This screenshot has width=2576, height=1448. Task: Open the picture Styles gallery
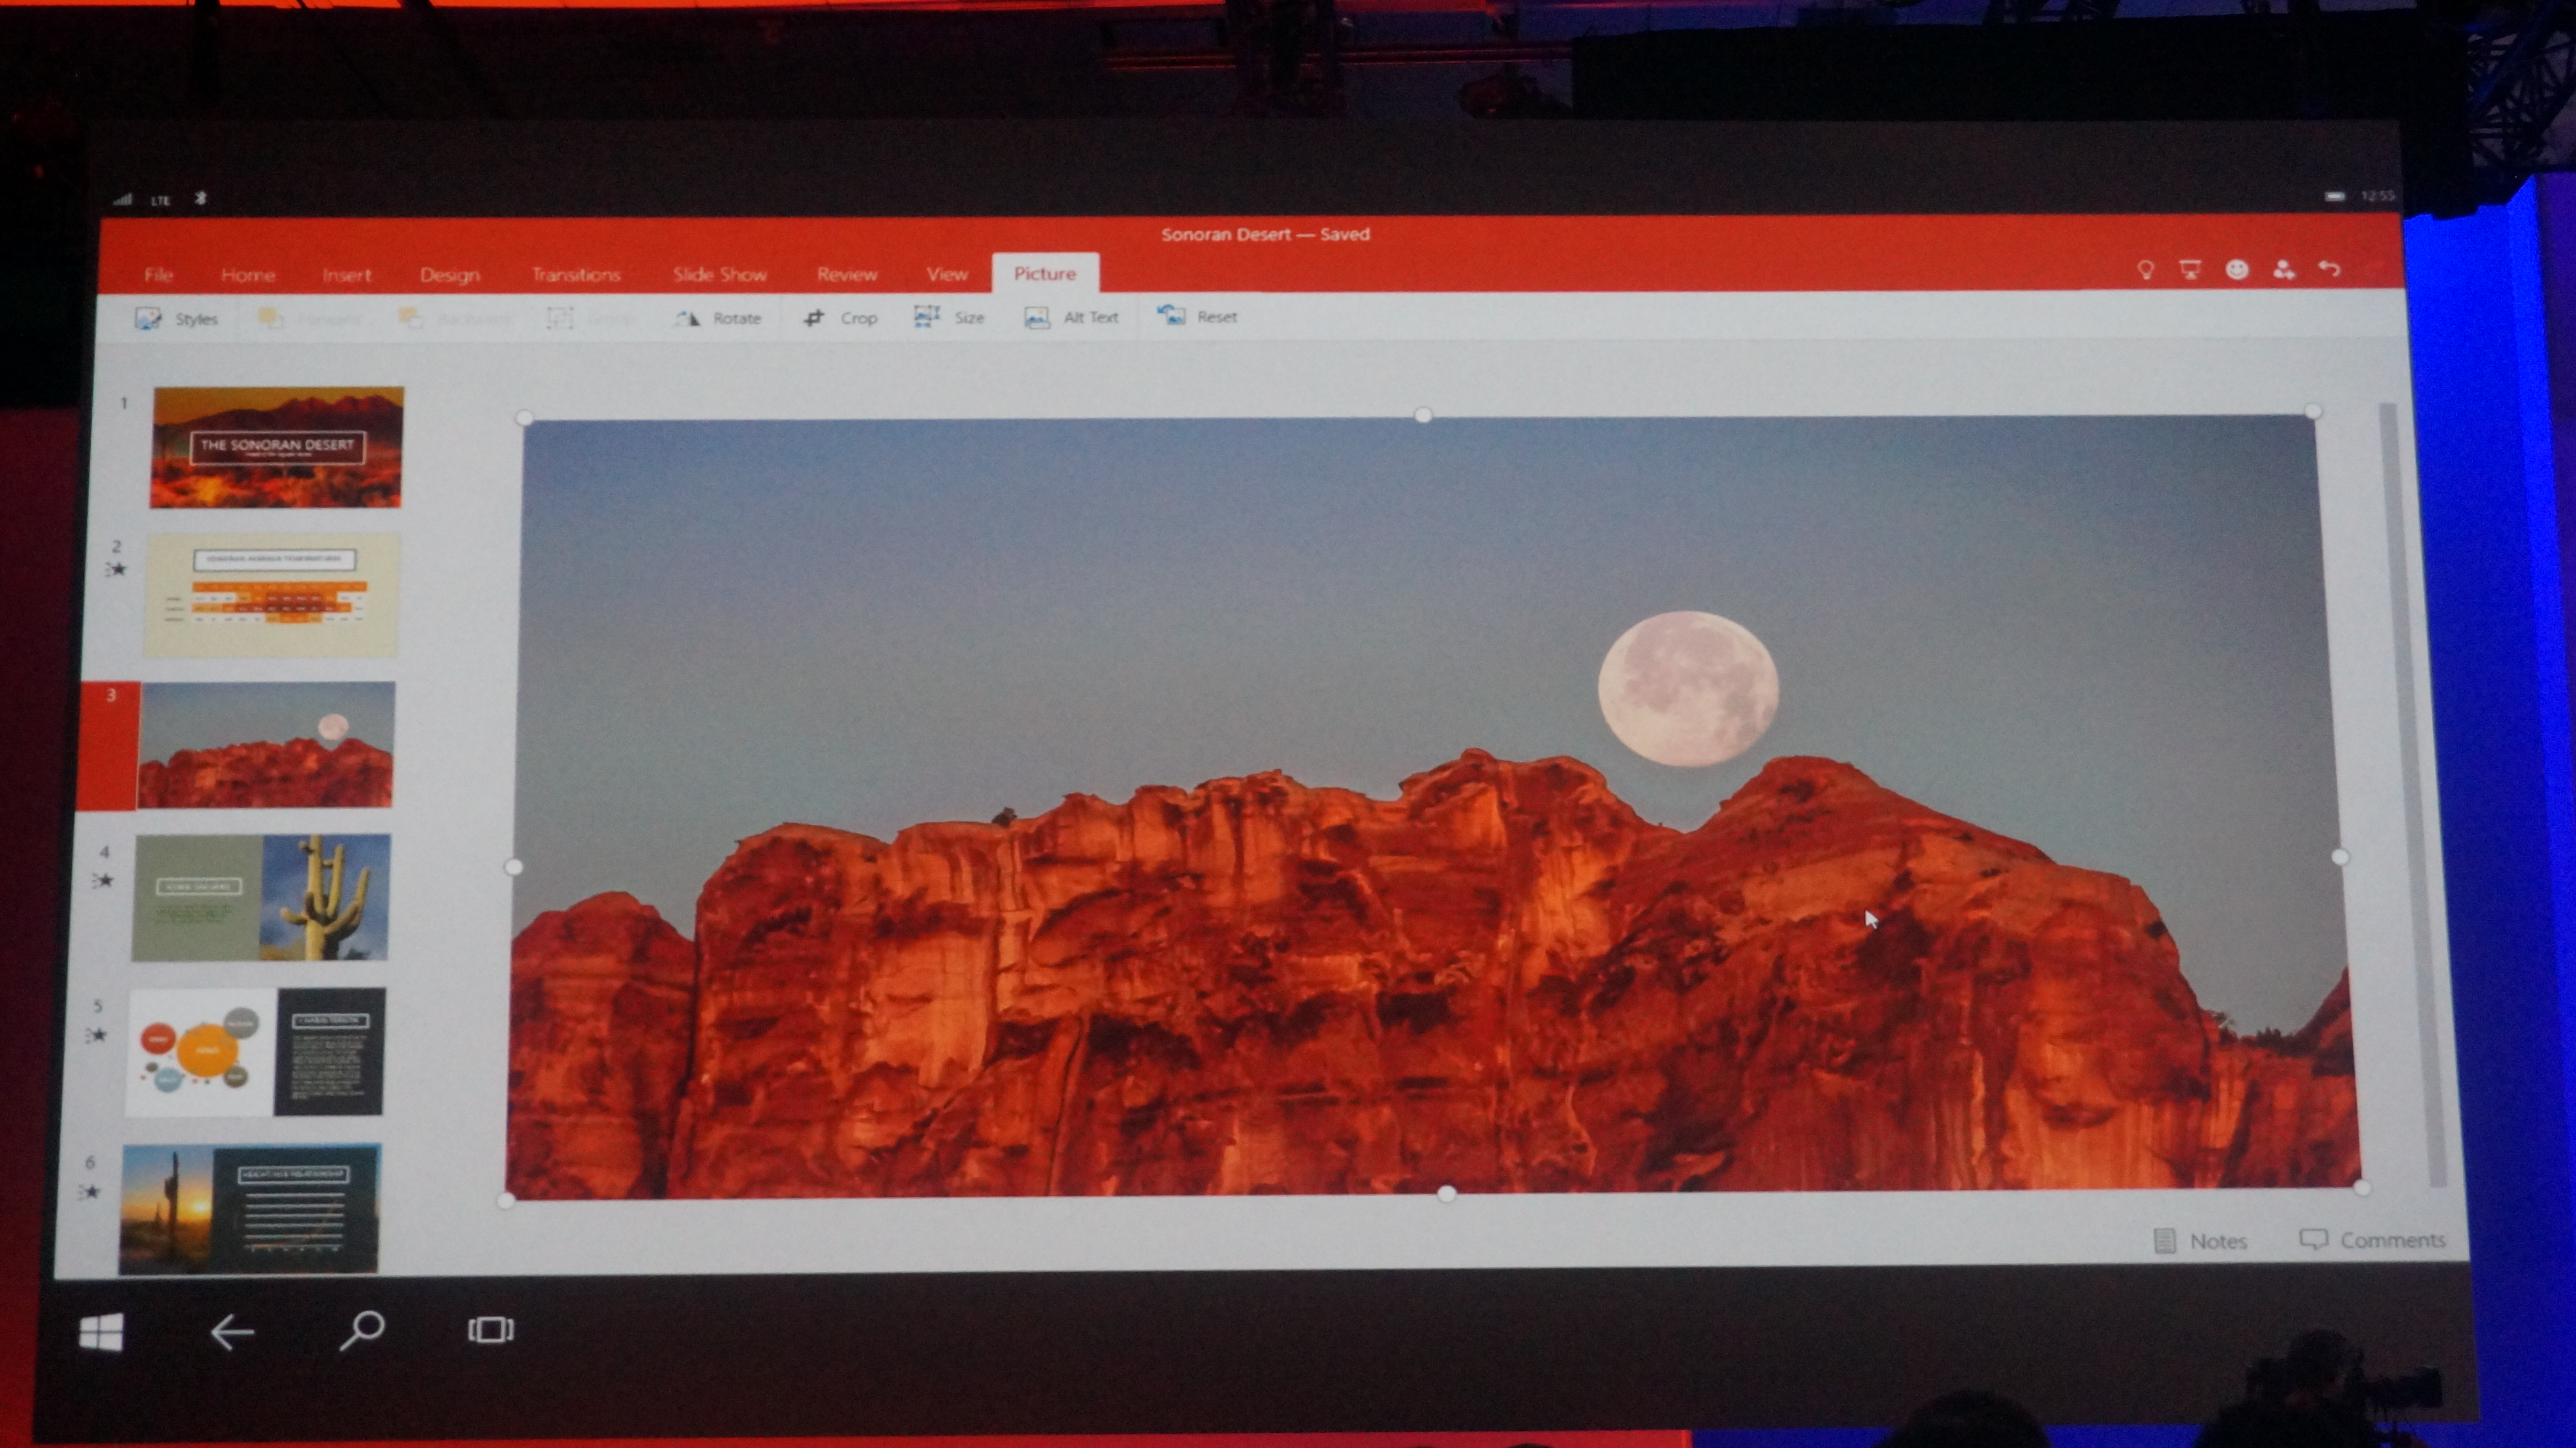coord(177,319)
